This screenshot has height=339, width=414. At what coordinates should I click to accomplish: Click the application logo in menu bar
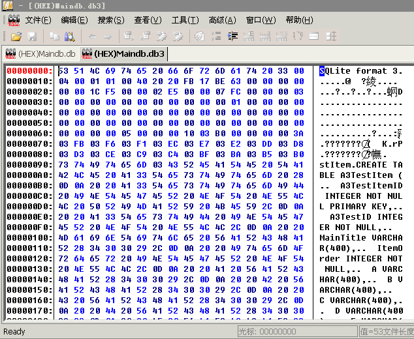(x=14, y=20)
